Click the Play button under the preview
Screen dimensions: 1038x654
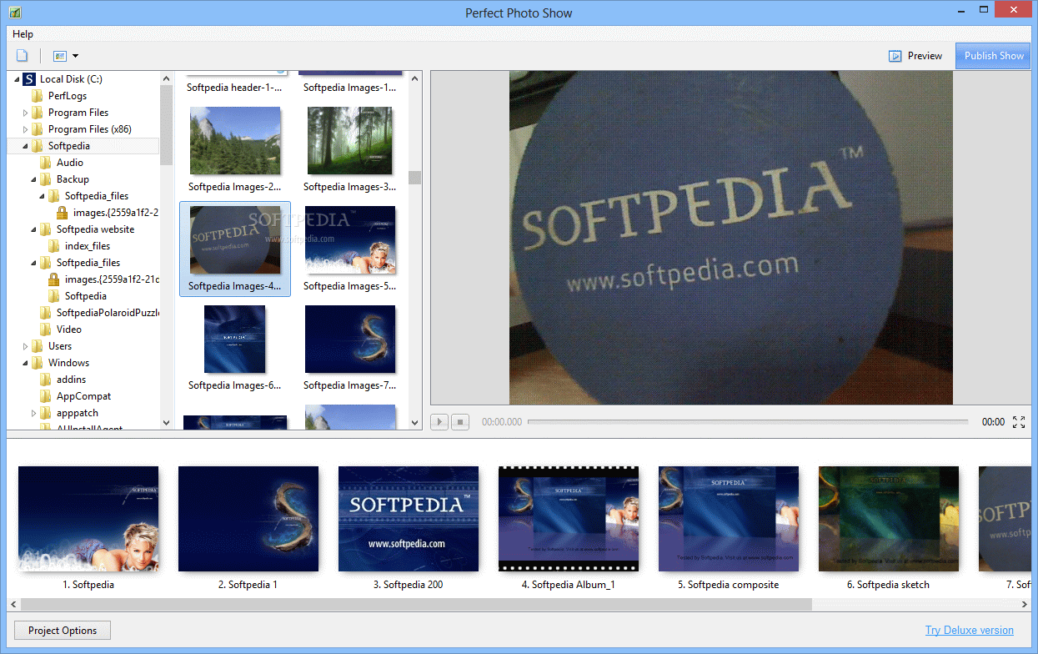439,422
